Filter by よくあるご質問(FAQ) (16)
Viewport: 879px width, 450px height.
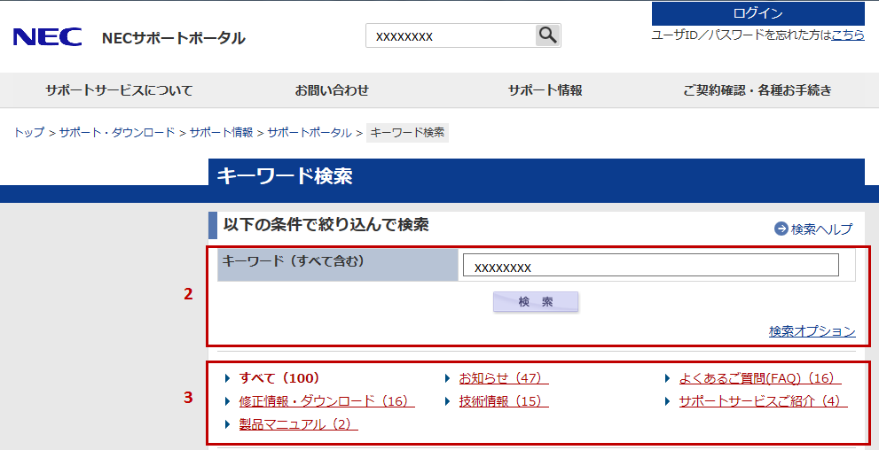759,378
